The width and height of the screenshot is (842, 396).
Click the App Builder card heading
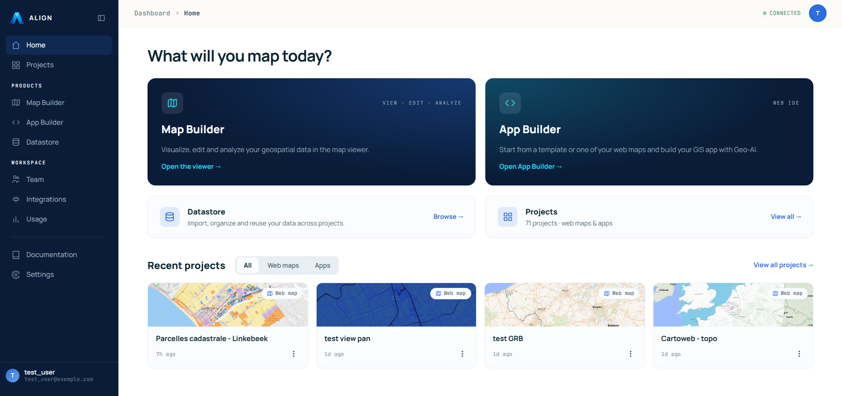click(x=530, y=129)
